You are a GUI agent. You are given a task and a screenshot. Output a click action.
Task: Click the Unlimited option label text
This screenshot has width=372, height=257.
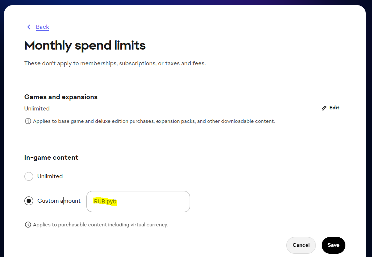50,176
